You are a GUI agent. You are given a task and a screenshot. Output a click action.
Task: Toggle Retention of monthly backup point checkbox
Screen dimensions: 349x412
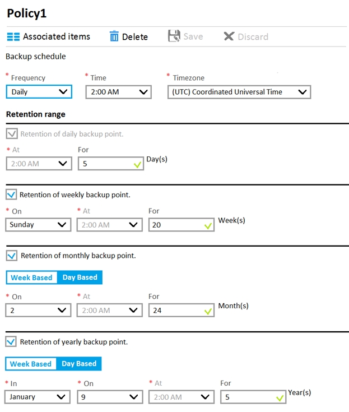click(x=11, y=256)
